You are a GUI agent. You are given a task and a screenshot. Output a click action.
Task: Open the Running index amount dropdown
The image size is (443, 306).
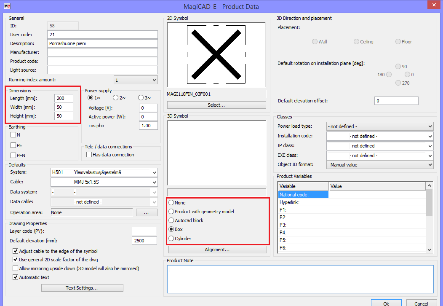136,80
